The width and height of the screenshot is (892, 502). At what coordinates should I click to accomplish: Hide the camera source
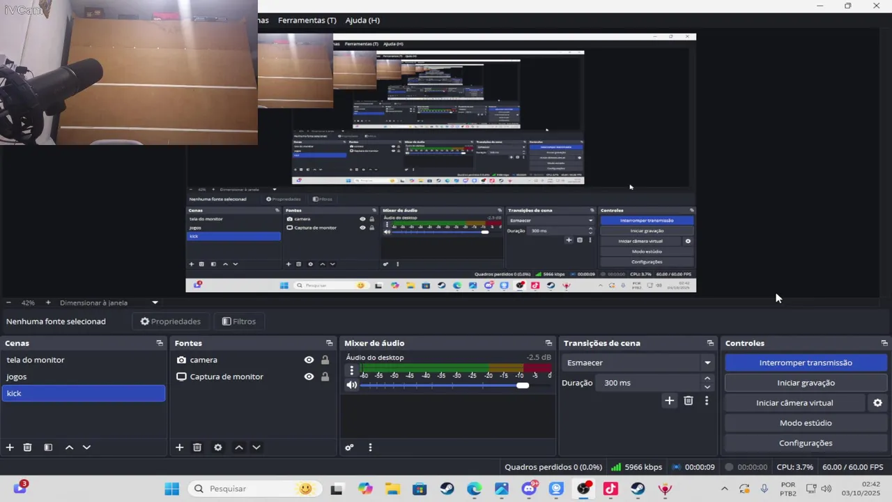309,360
